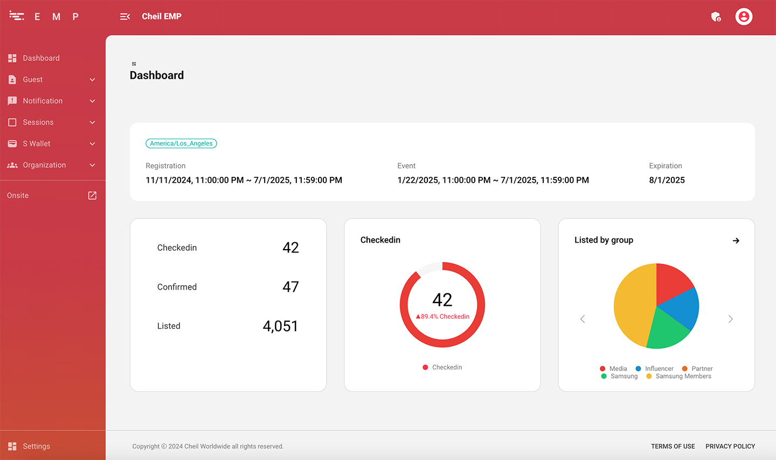Open the user profile avatar icon
The image size is (776, 460).
pos(744,17)
